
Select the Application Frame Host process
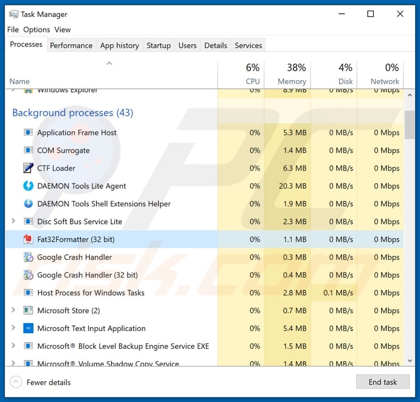pos(204,132)
